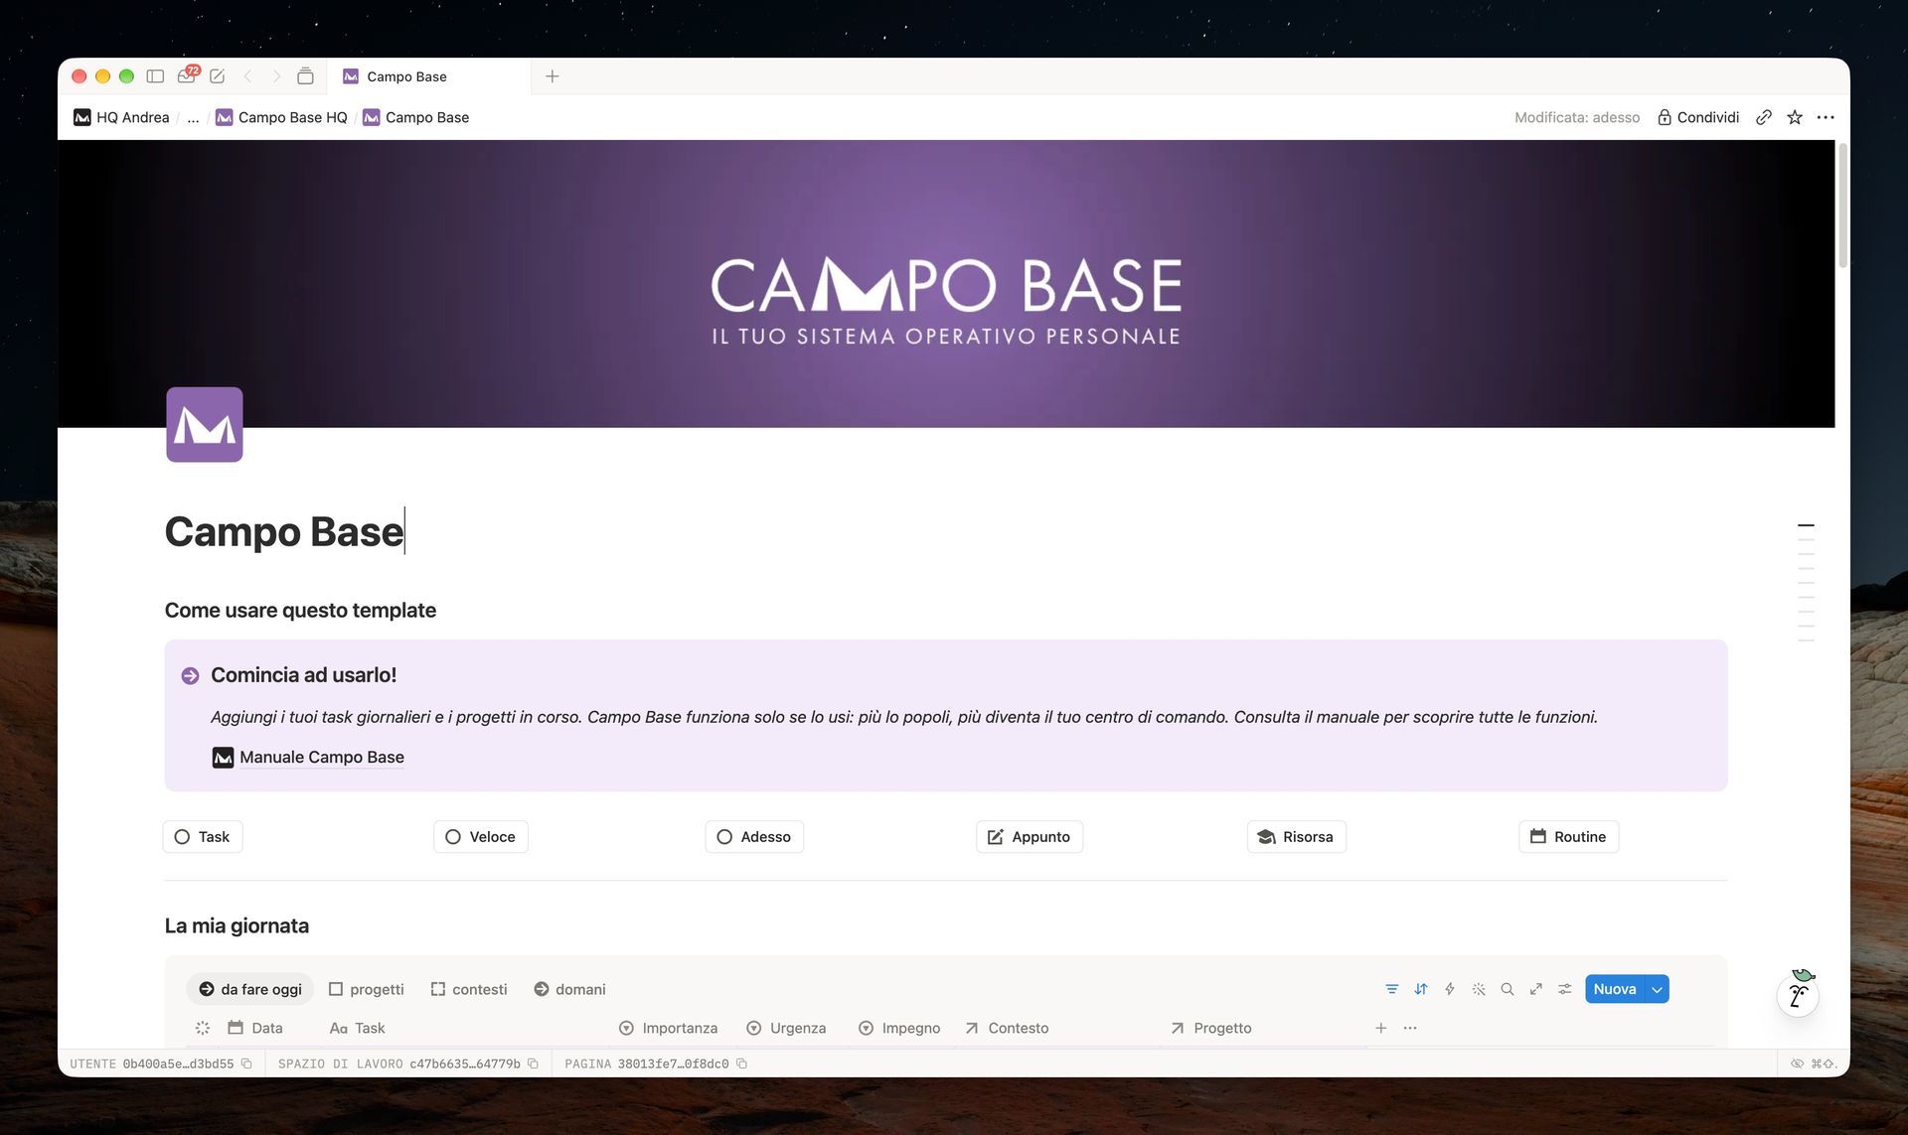Open the three-dots page menu
The height and width of the screenshot is (1135, 1908).
coord(1826,117)
